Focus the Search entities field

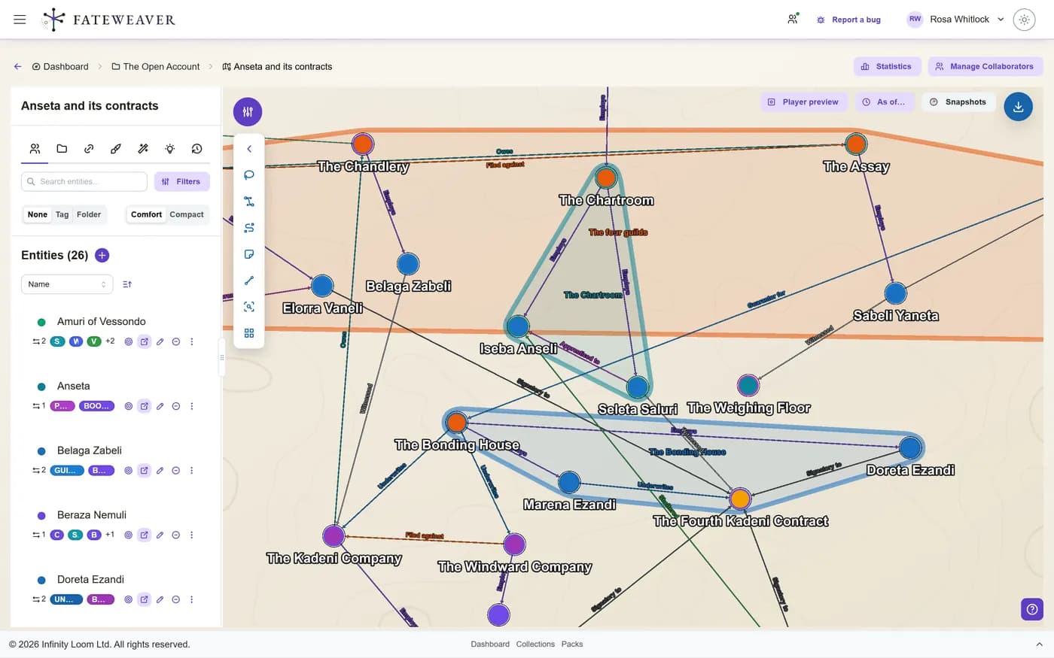tap(84, 181)
